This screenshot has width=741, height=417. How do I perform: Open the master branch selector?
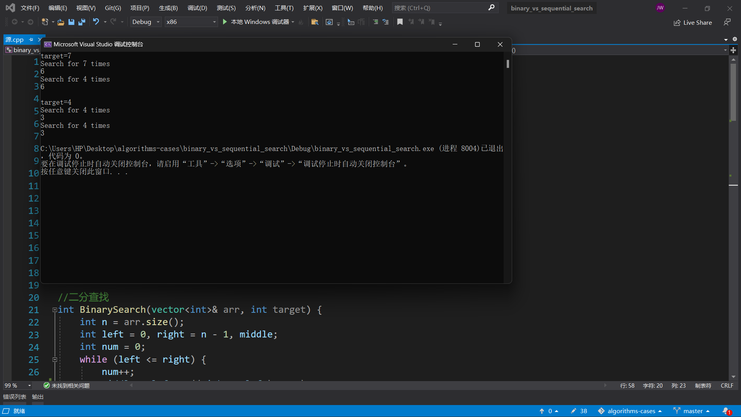click(x=692, y=411)
